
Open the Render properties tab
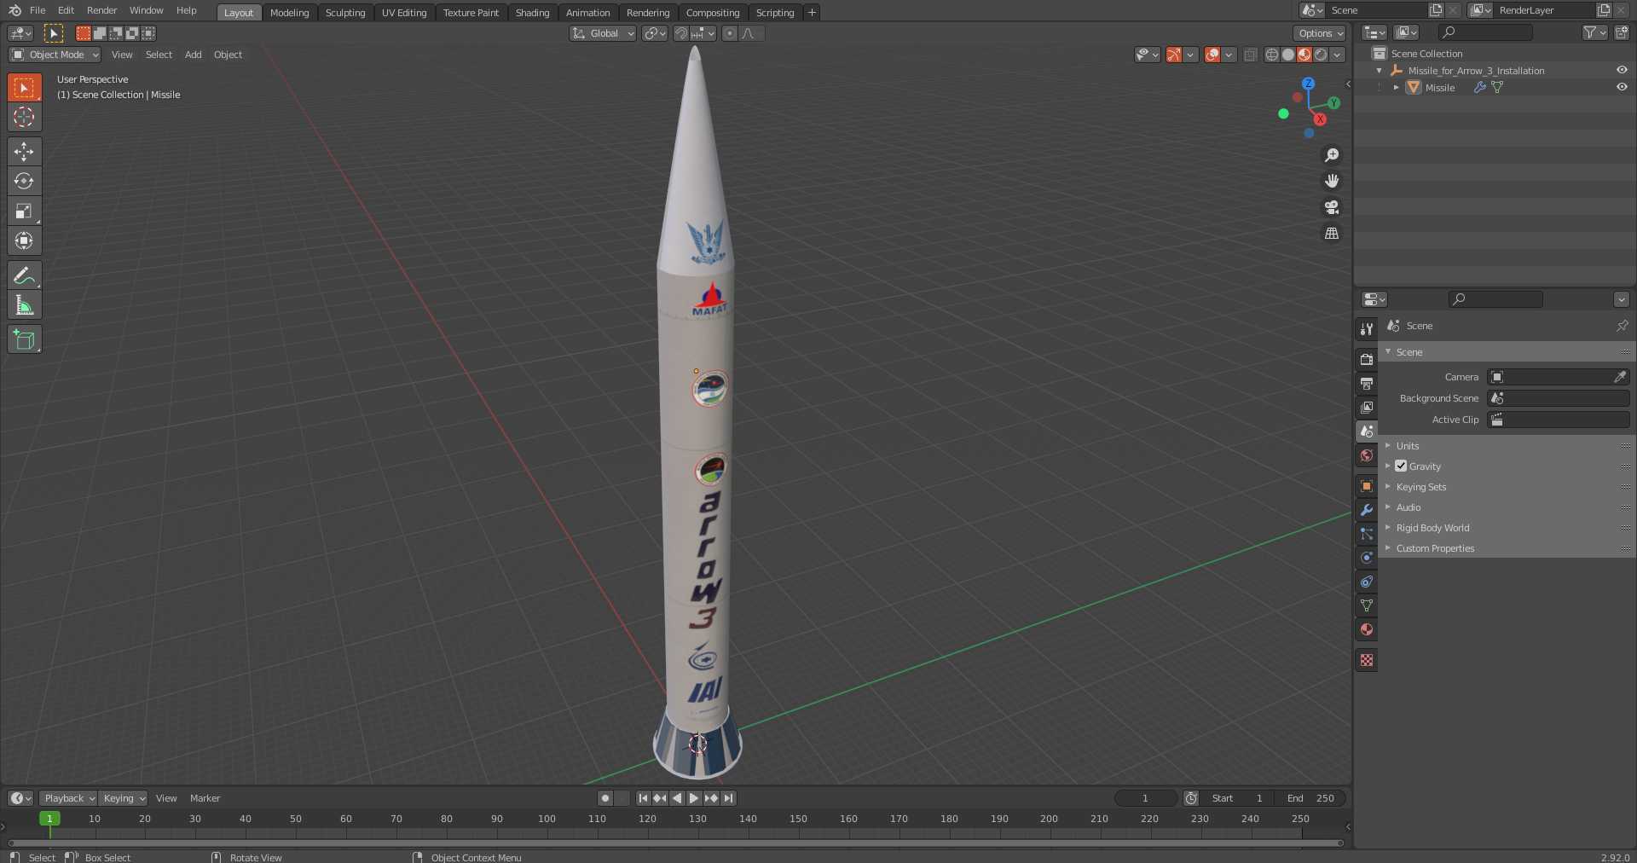[x=1367, y=360]
